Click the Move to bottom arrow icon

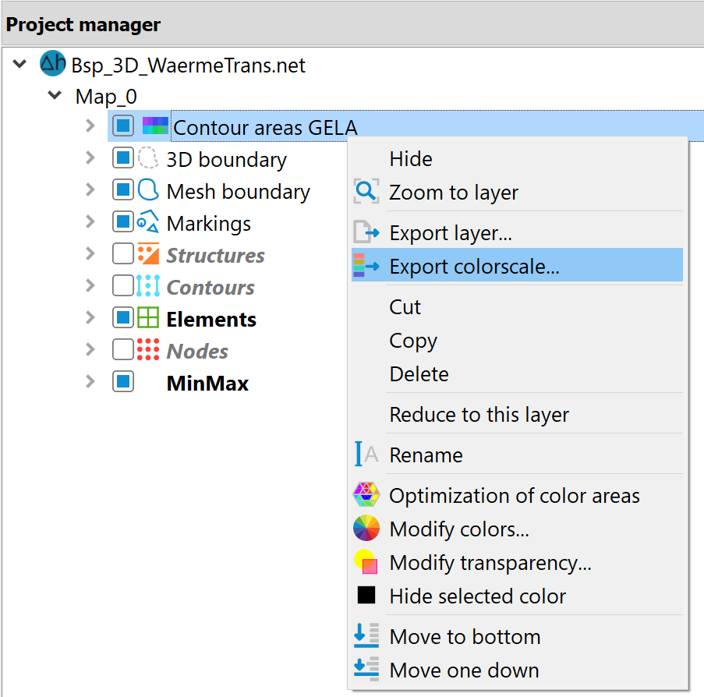click(x=366, y=635)
